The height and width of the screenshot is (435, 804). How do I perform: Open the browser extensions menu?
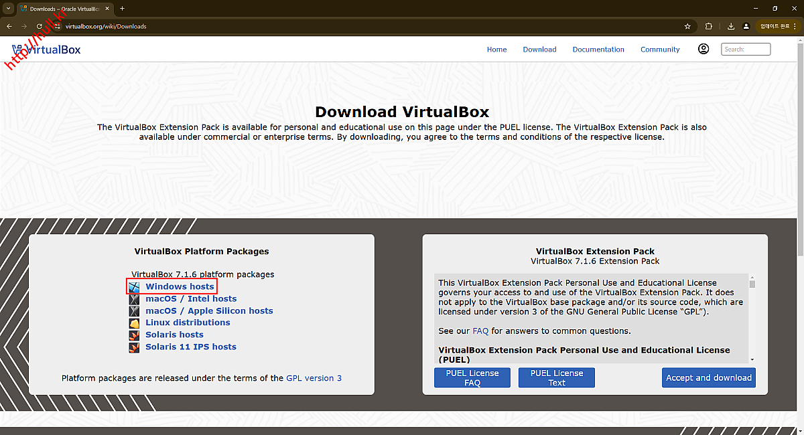(x=709, y=27)
